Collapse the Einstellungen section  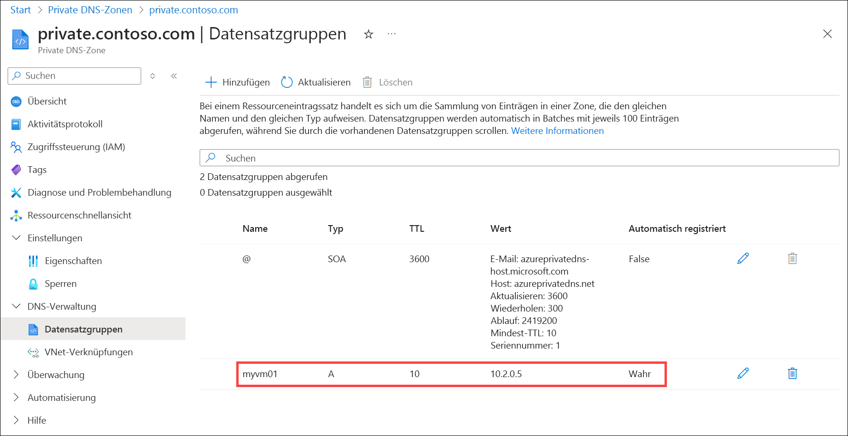[x=16, y=237]
